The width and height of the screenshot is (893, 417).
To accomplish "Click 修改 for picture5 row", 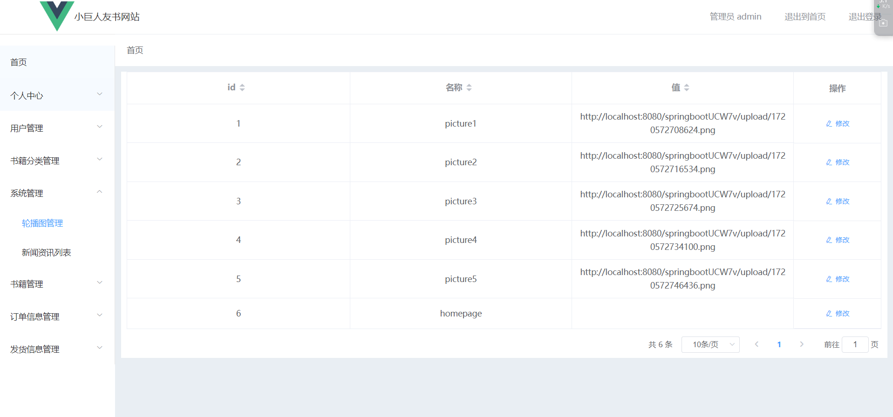I will [838, 279].
